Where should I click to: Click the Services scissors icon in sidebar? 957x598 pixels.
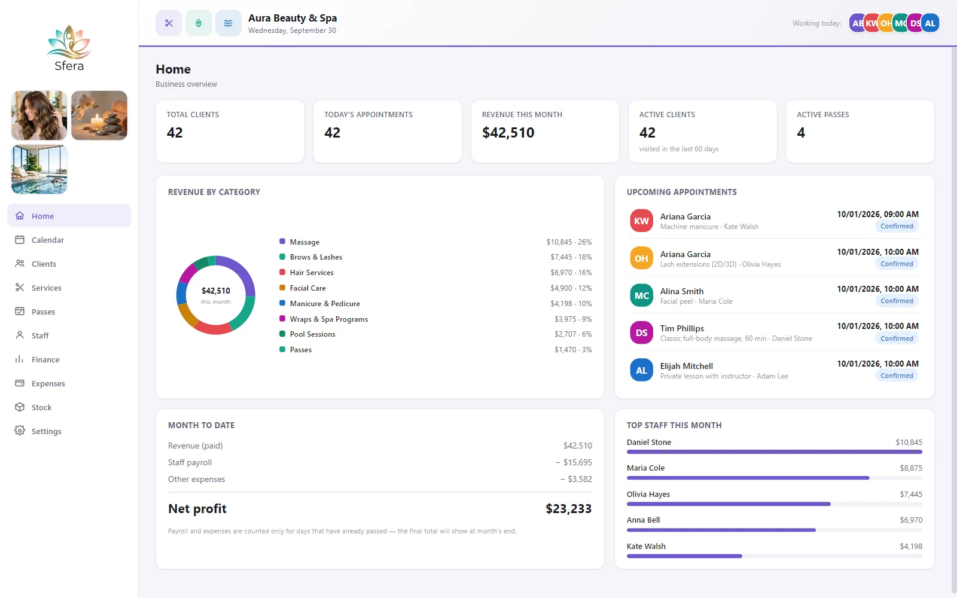point(20,288)
